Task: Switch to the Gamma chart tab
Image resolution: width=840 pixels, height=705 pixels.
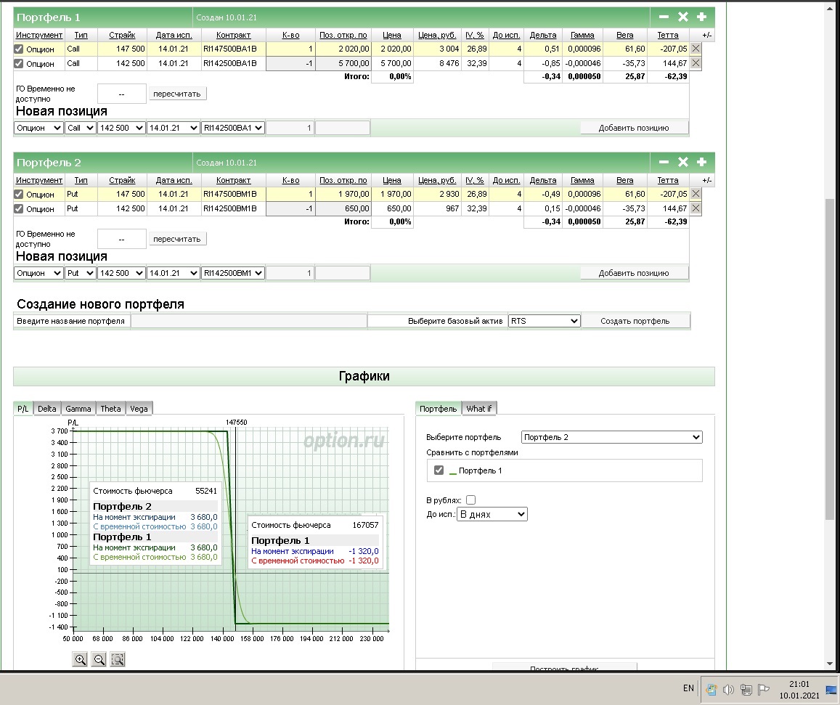Action: pyautogui.click(x=78, y=409)
